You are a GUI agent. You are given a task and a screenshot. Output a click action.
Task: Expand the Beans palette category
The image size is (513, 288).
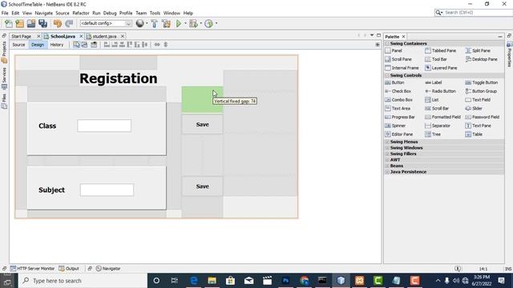[387, 166]
